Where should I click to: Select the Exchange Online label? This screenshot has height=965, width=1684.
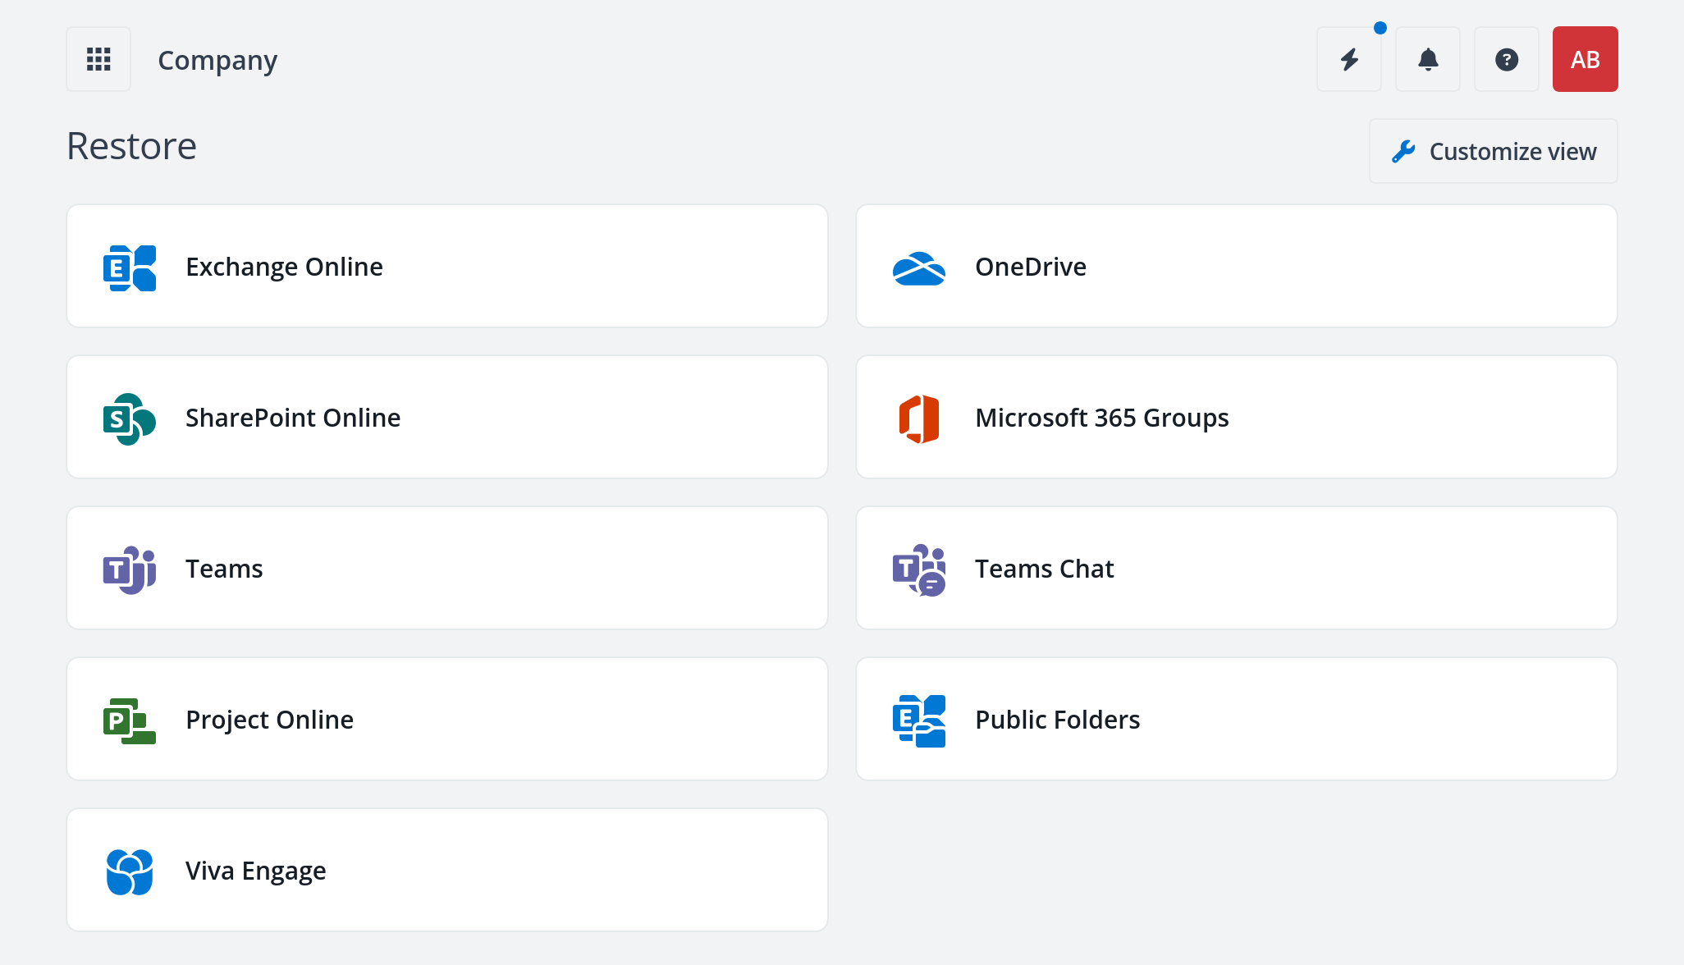pyautogui.click(x=284, y=267)
